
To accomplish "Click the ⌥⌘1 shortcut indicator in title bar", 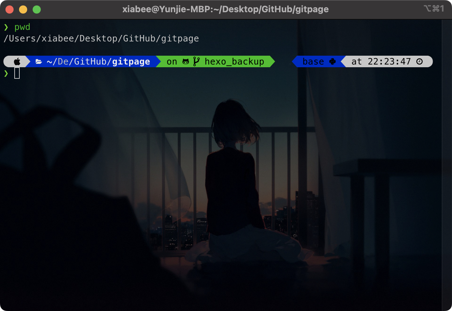I will [x=434, y=8].
